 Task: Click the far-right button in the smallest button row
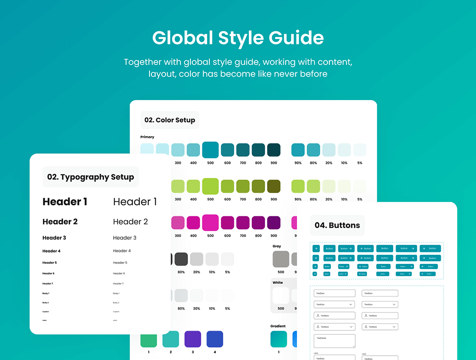point(427,274)
